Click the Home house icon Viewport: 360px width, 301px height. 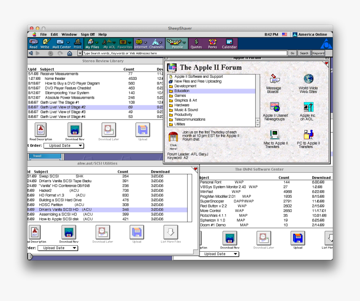point(69,54)
